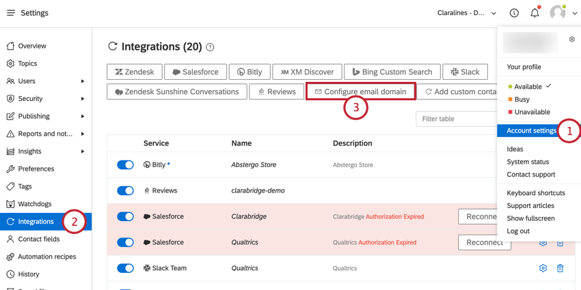Disable the Bitly Abstergo Store integration
Viewport: 581px width, 290px height.
click(x=125, y=165)
